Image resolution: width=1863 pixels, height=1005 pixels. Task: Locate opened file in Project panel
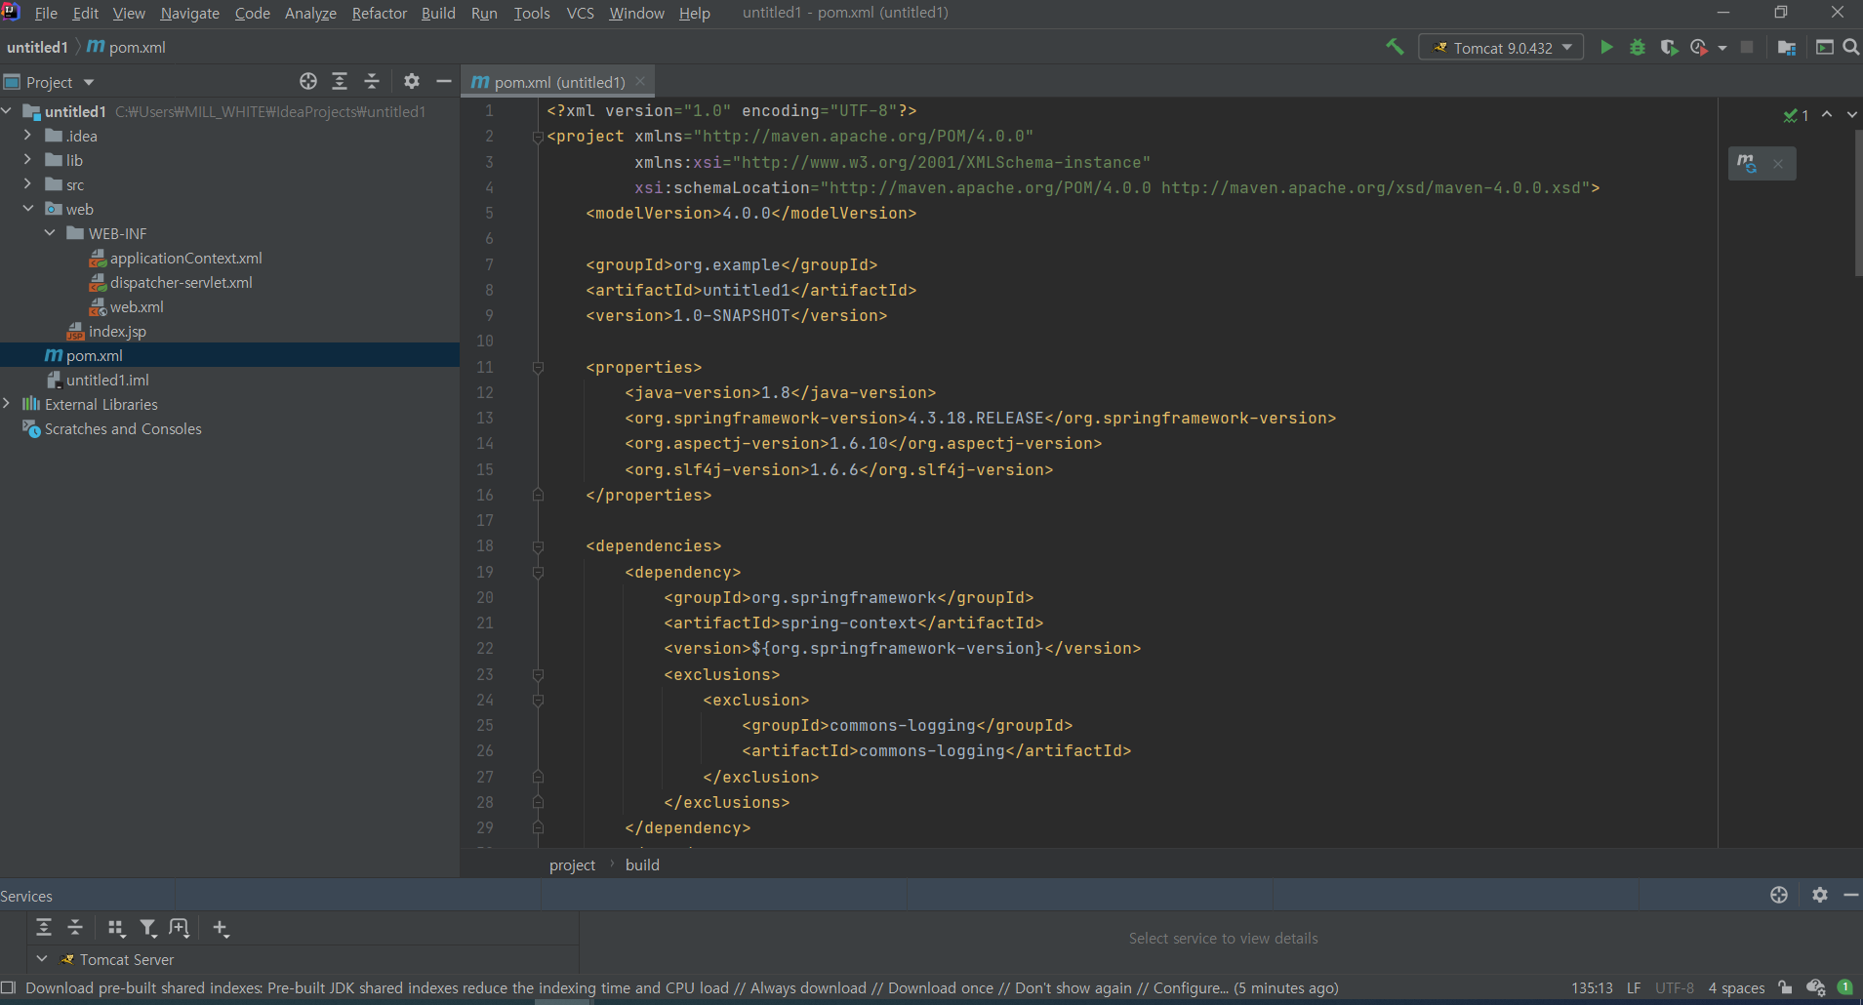pos(308,81)
